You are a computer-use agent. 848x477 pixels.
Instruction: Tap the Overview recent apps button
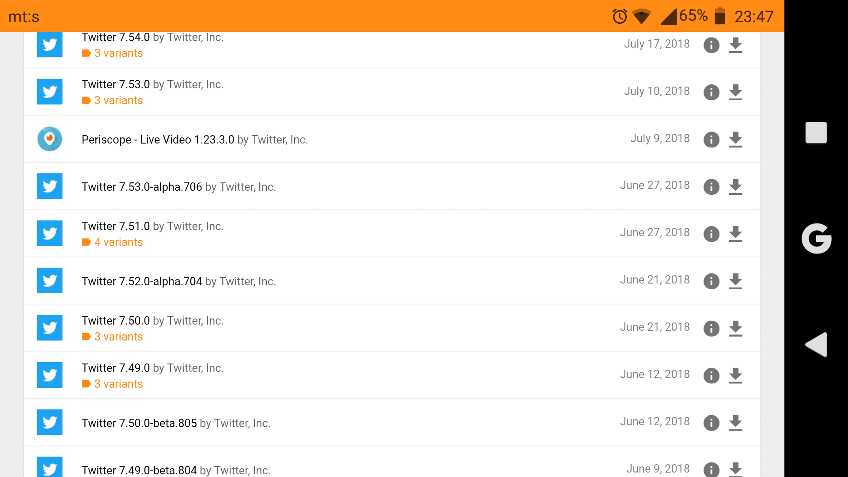tap(817, 132)
